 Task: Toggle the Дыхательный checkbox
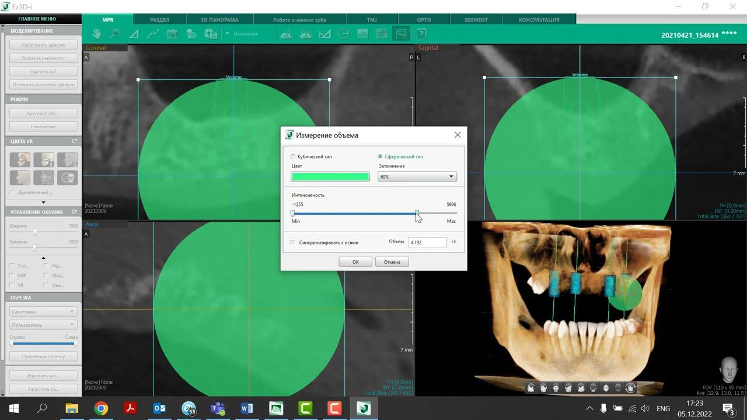(13, 192)
